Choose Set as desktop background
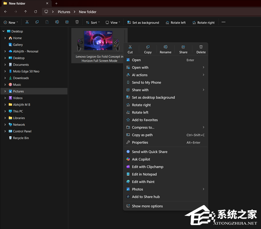 pos(165,98)
